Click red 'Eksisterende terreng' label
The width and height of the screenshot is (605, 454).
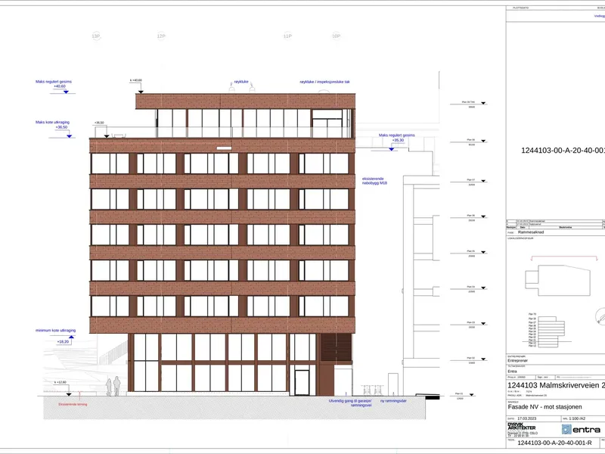coord(73,404)
